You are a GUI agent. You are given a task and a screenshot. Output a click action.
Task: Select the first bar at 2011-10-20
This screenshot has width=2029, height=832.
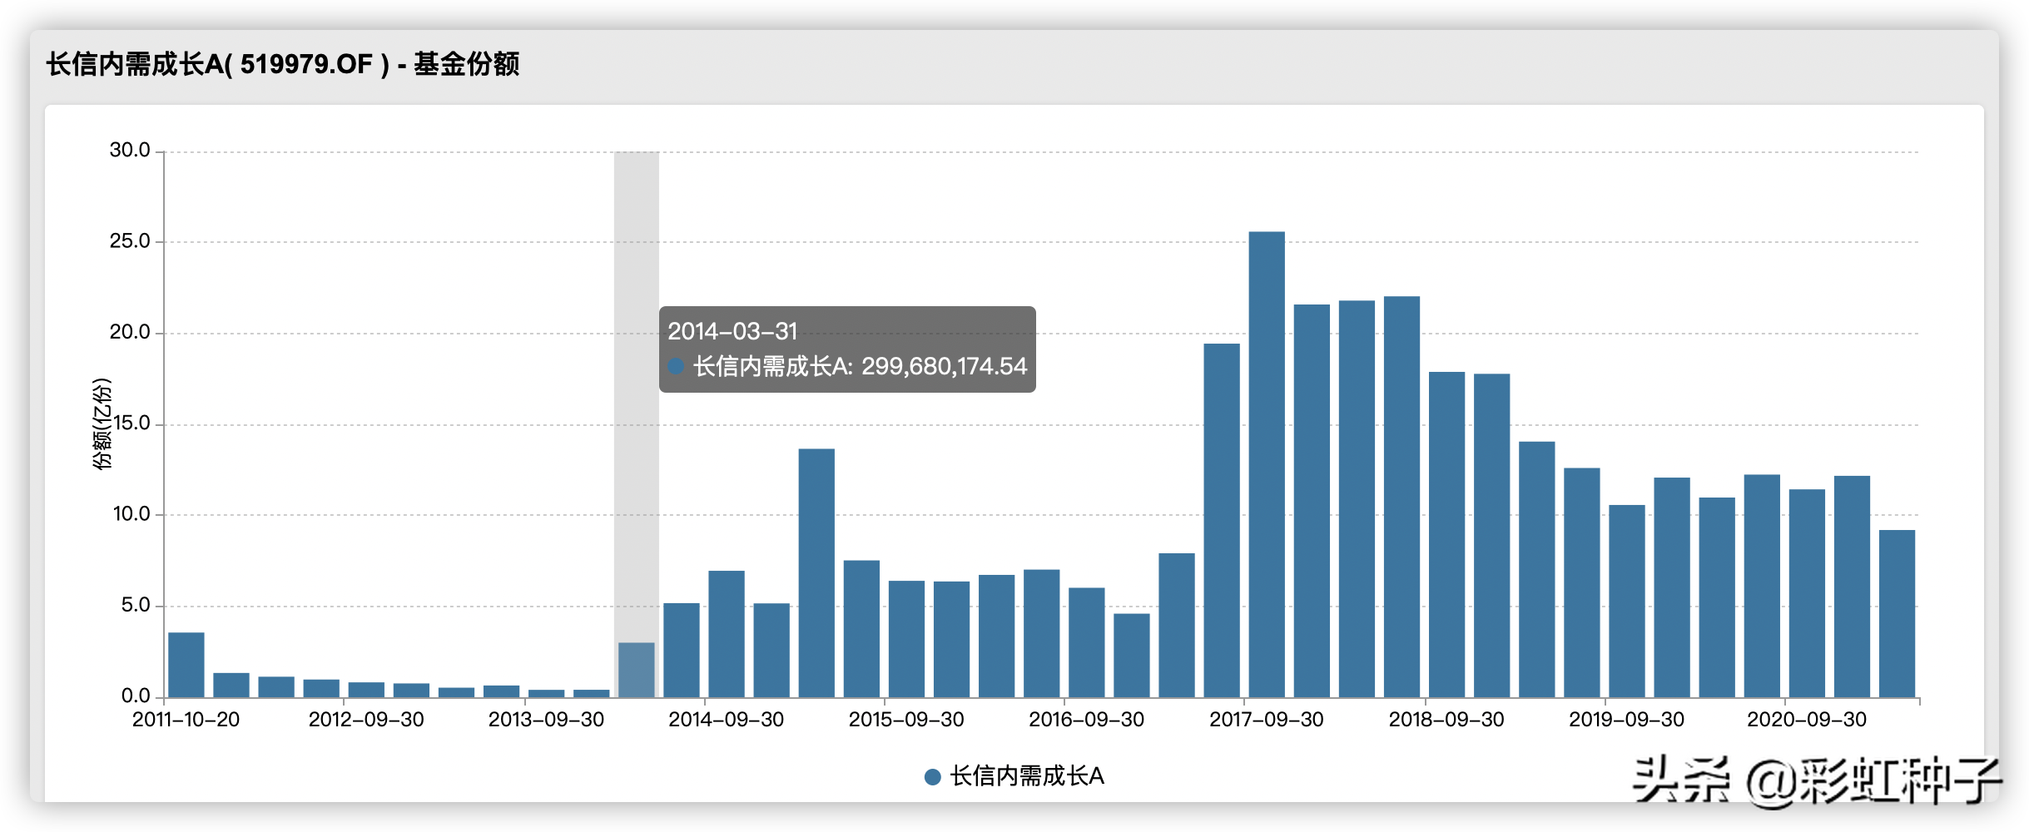tap(186, 665)
